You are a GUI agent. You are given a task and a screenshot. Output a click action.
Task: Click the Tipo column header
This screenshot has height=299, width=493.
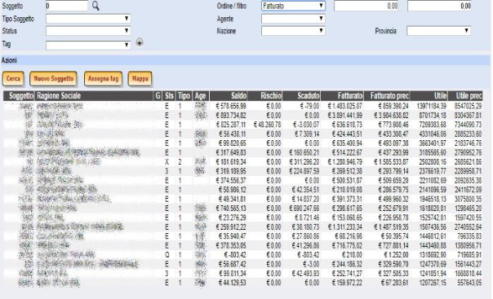184,96
